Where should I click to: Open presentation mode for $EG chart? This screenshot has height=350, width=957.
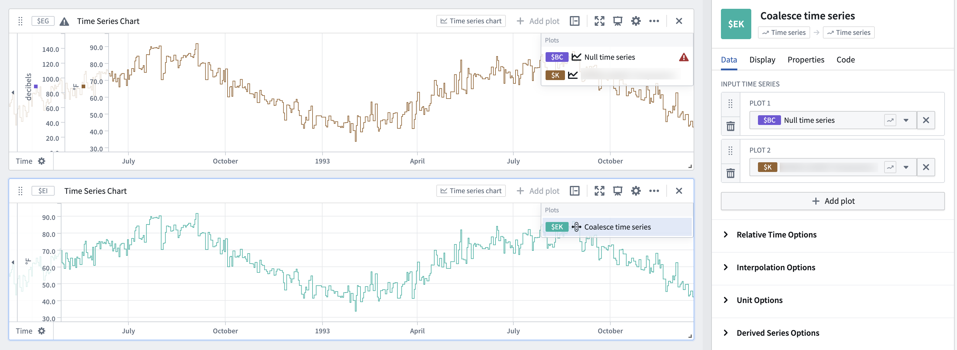pyautogui.click(x=617, y=21)
